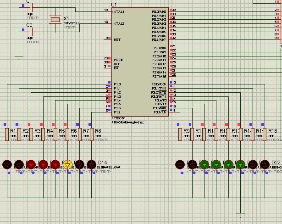
Task: Click the P3.0/RXD pin on U1
Action: (x=172, y=83)
